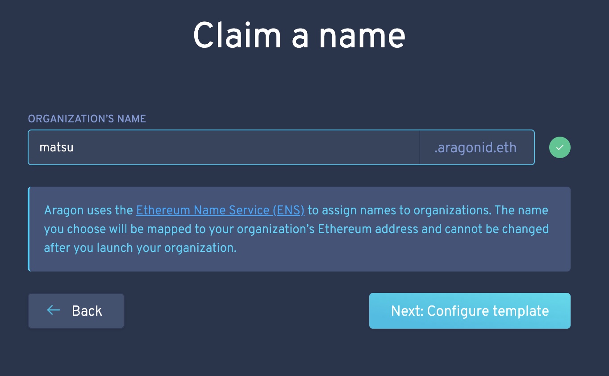Screen dimensions: 609x376
Task: Click the light blue accent bar of info box
Action: tap(29, 229)
